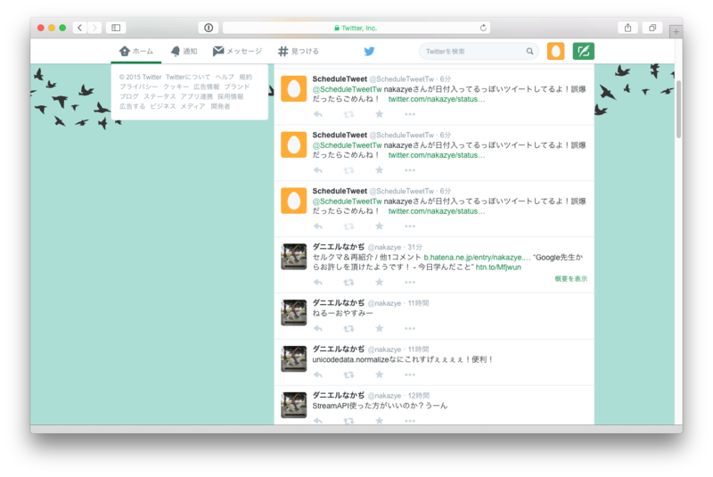This screenshot has width=713, height=477.
Task: Go back with Safari's back arrow
Action: (x=80, y=28)
